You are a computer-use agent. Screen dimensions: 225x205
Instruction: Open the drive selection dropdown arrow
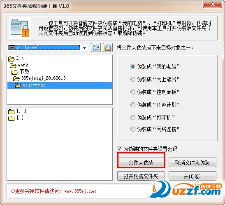click(84, 48)
